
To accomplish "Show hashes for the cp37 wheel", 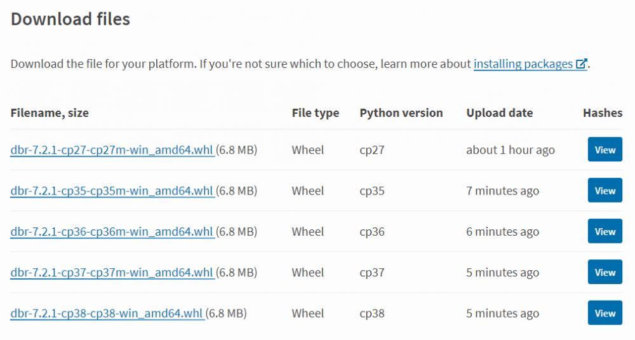I will point(605,273).
